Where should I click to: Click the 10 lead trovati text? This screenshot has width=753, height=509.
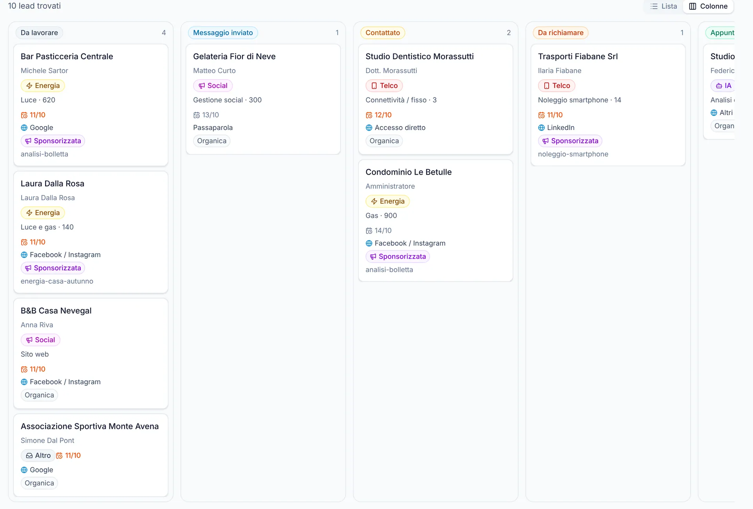coord(35,6)
